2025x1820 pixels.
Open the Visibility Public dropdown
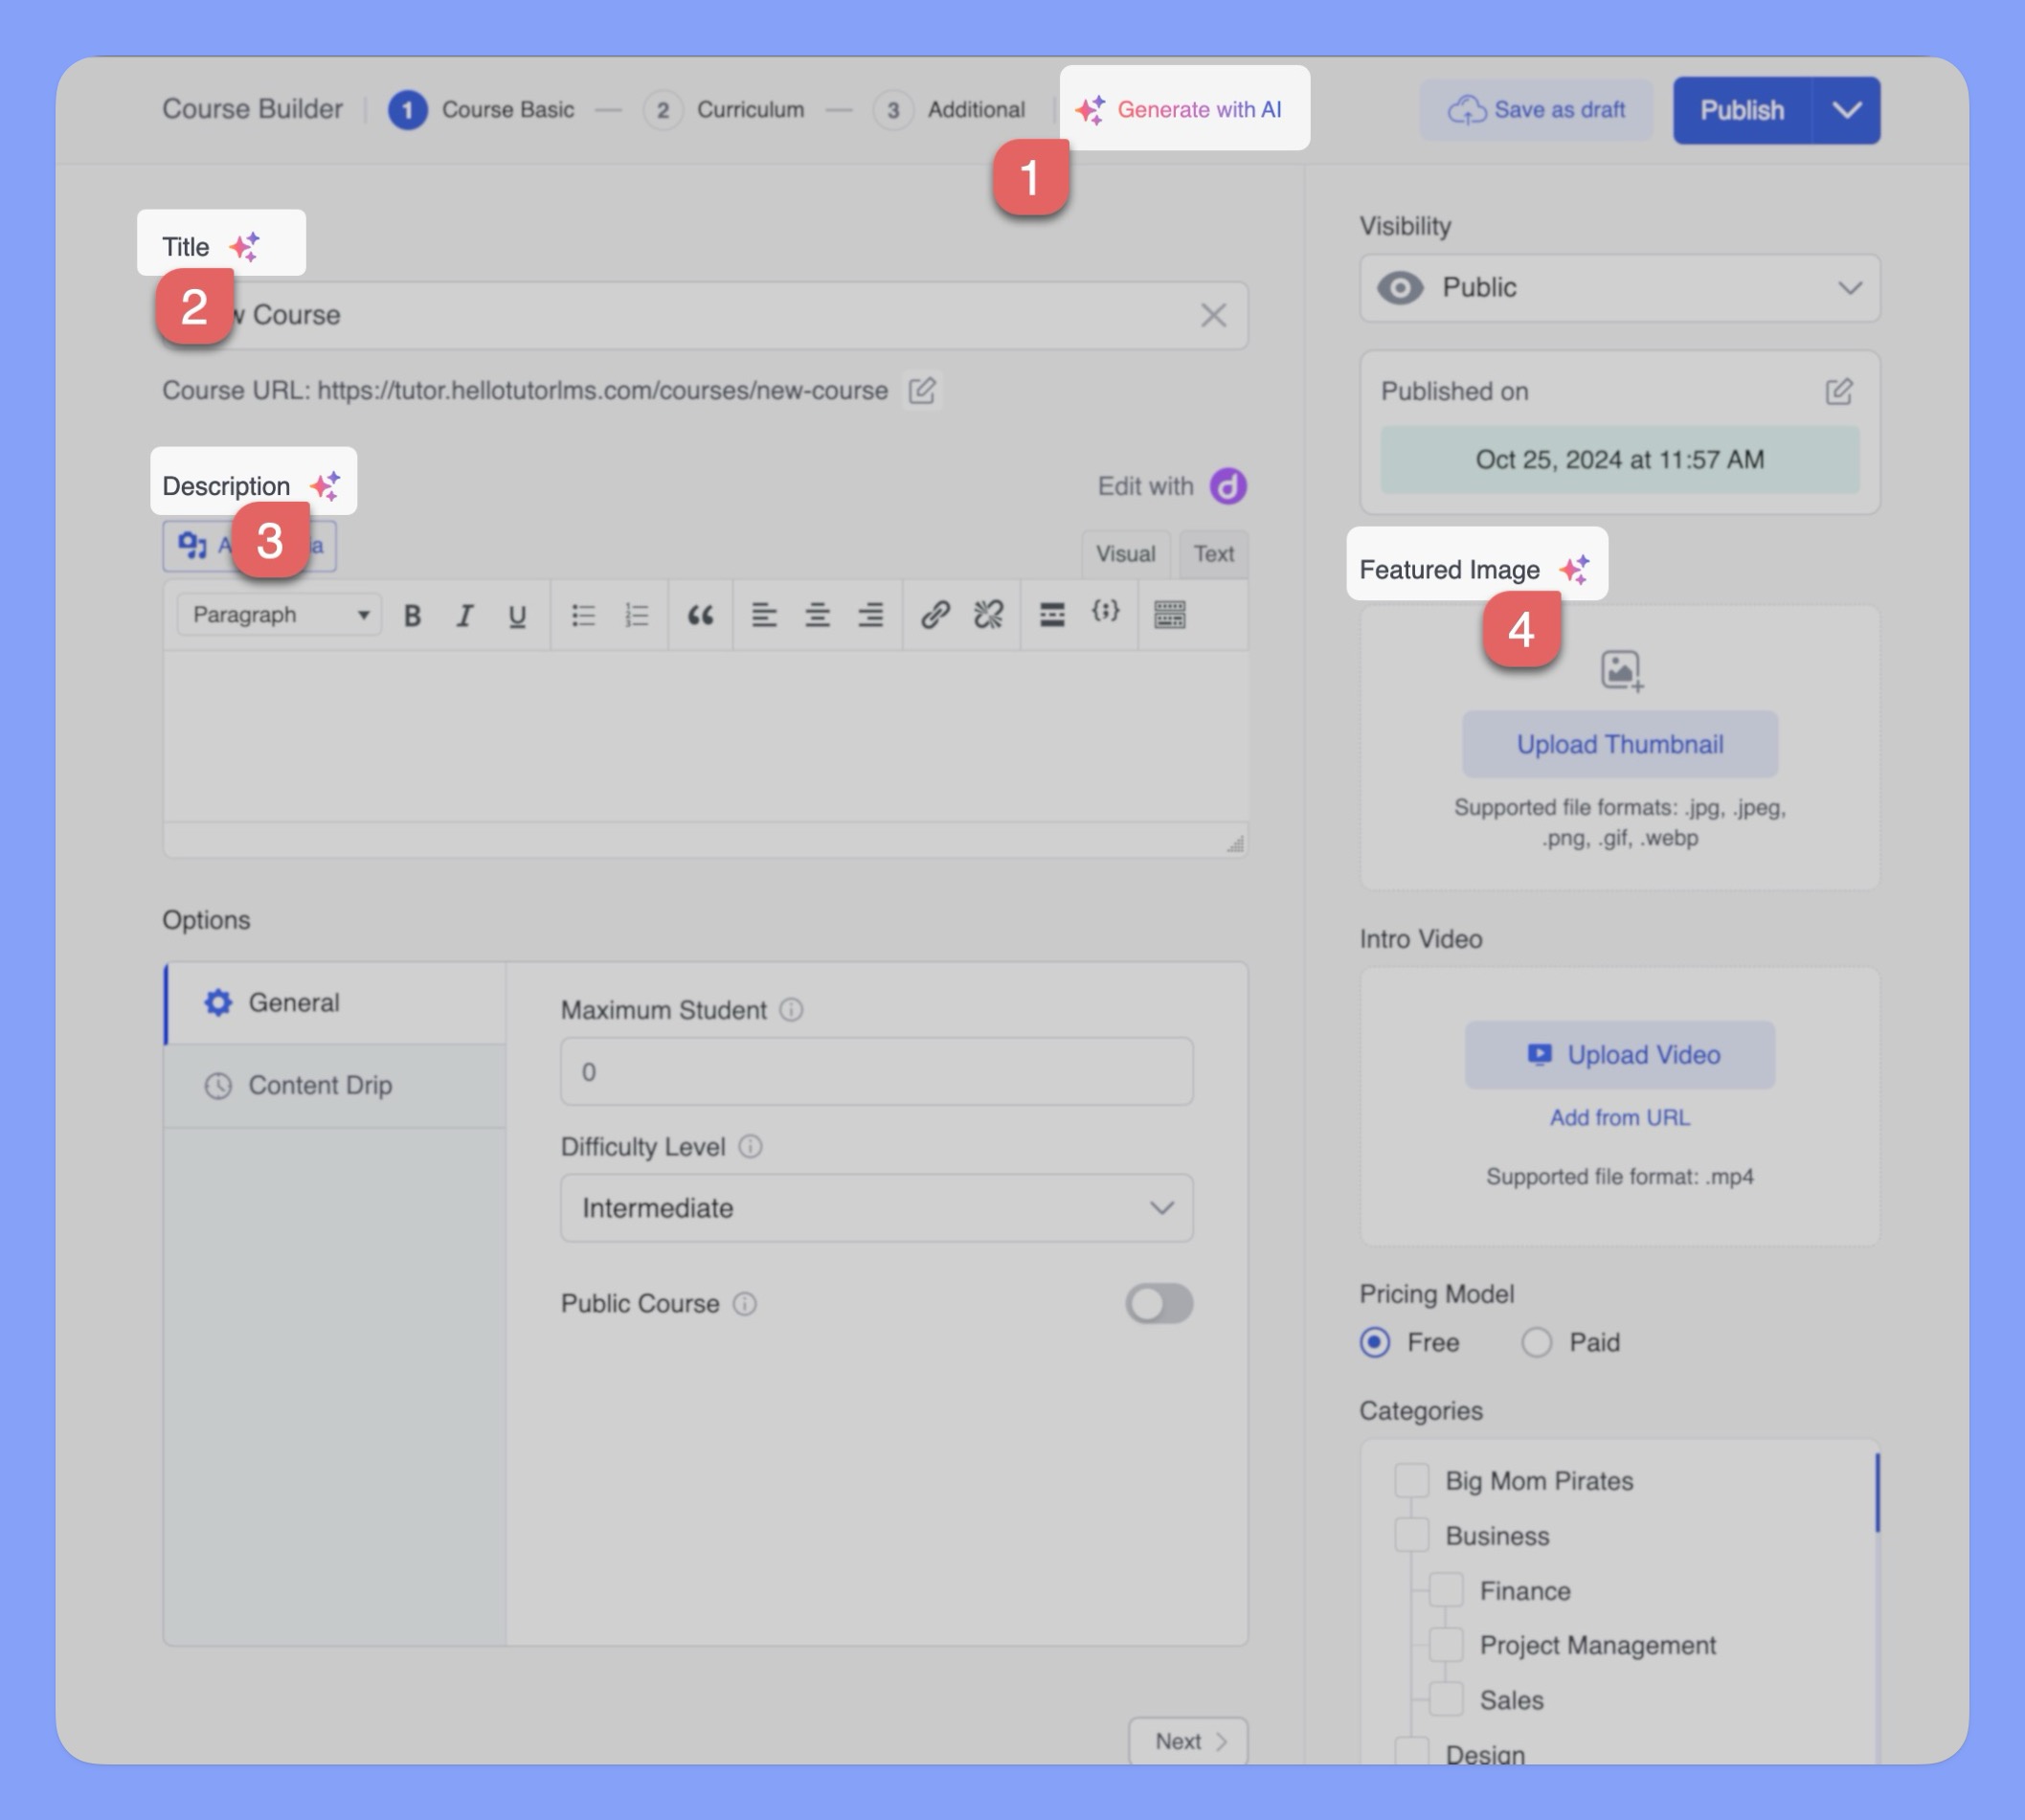pyautogui.click(x=1619, y=288)
